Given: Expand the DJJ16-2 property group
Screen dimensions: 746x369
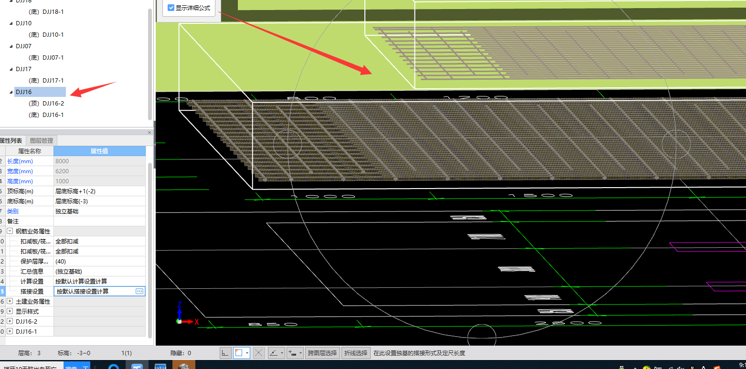Looking at the screenshot, I should (10, 321).
